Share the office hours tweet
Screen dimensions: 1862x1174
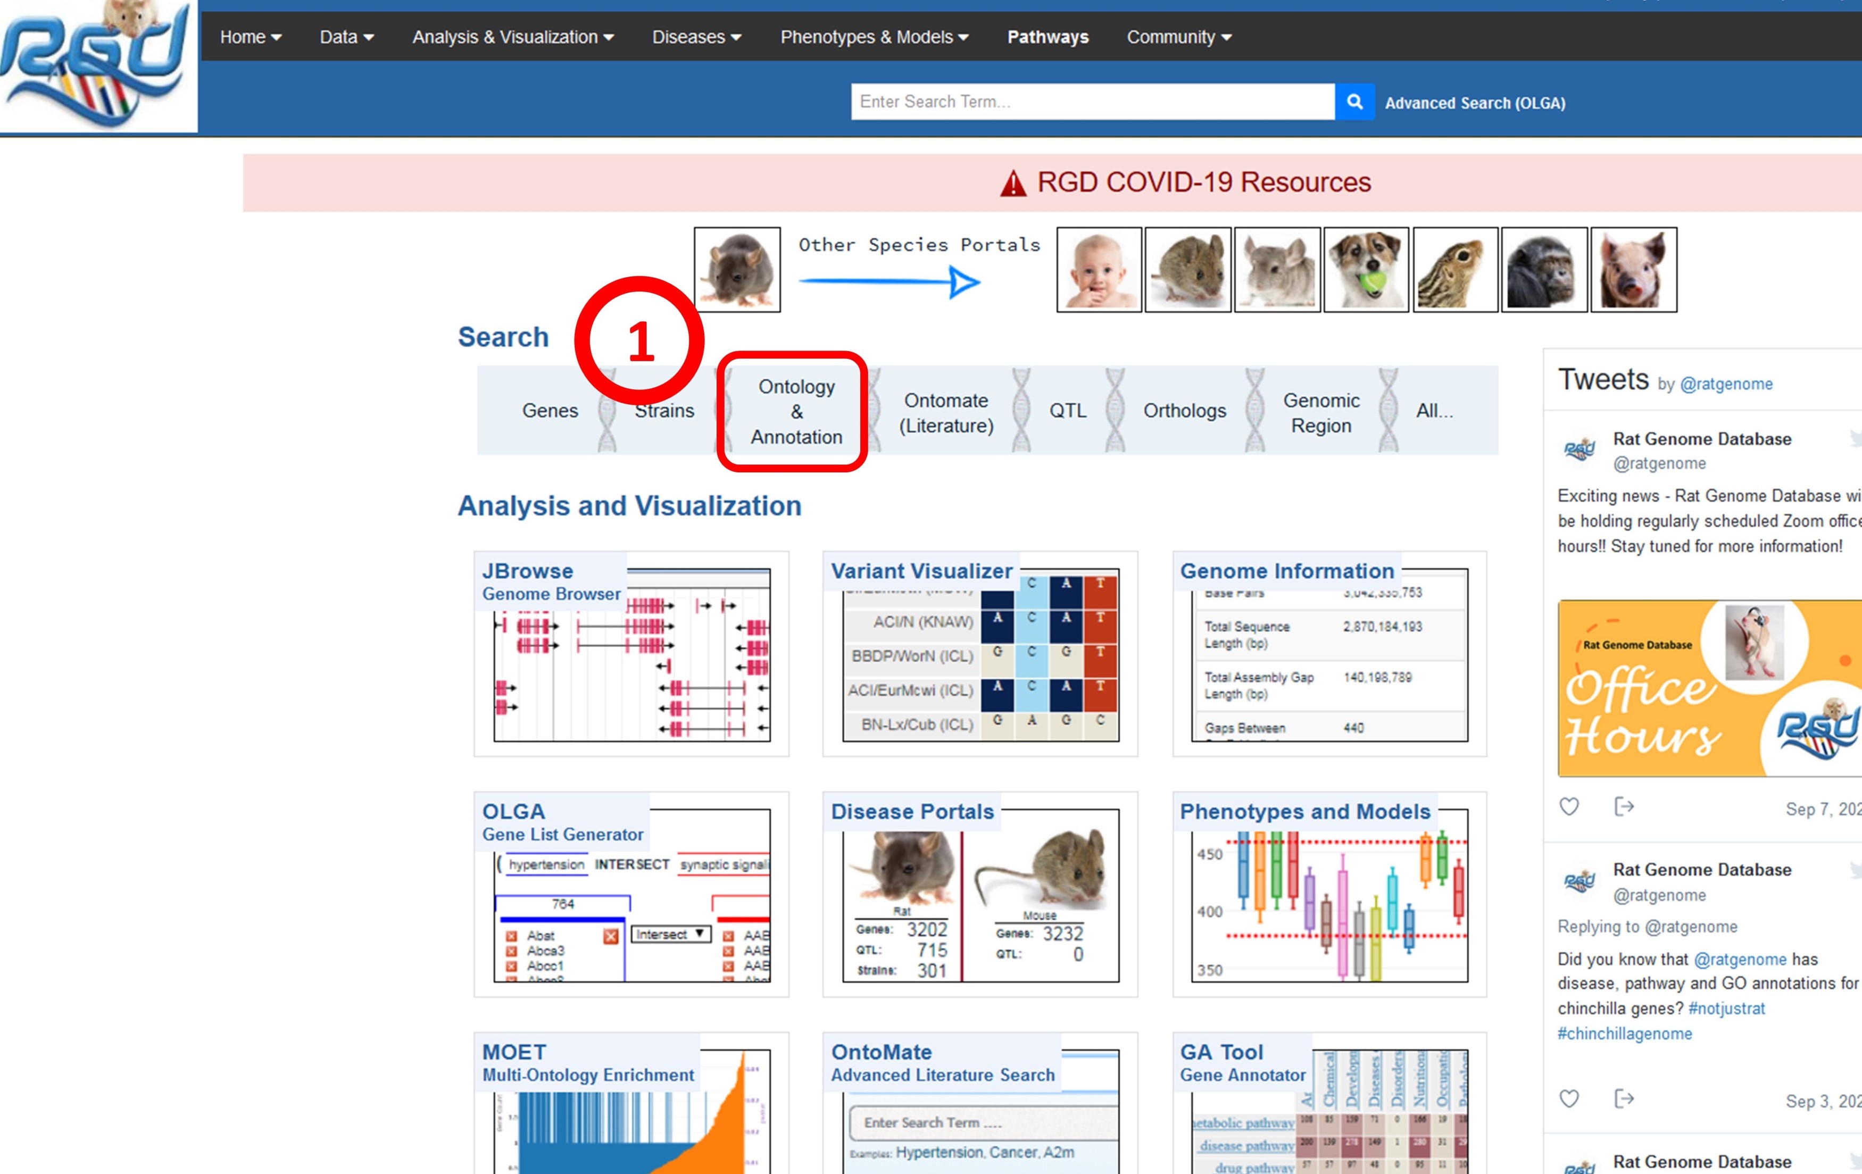(1624, 806)
